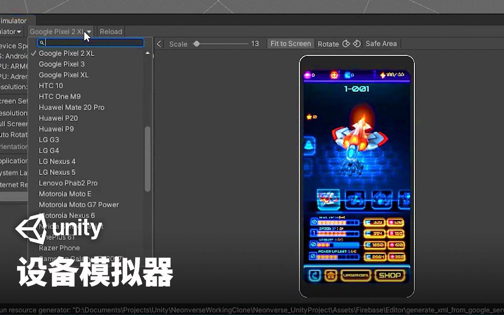Click the Scale value 13
This screenshot has width=504, height=315.
click(x=255, y=44)
